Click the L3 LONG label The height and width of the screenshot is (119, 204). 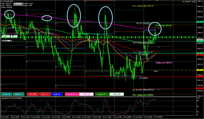coord(143,78)
